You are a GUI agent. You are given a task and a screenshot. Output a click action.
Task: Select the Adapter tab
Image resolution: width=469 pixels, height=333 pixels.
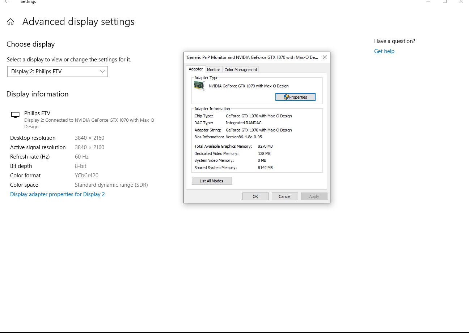[196, 69]
